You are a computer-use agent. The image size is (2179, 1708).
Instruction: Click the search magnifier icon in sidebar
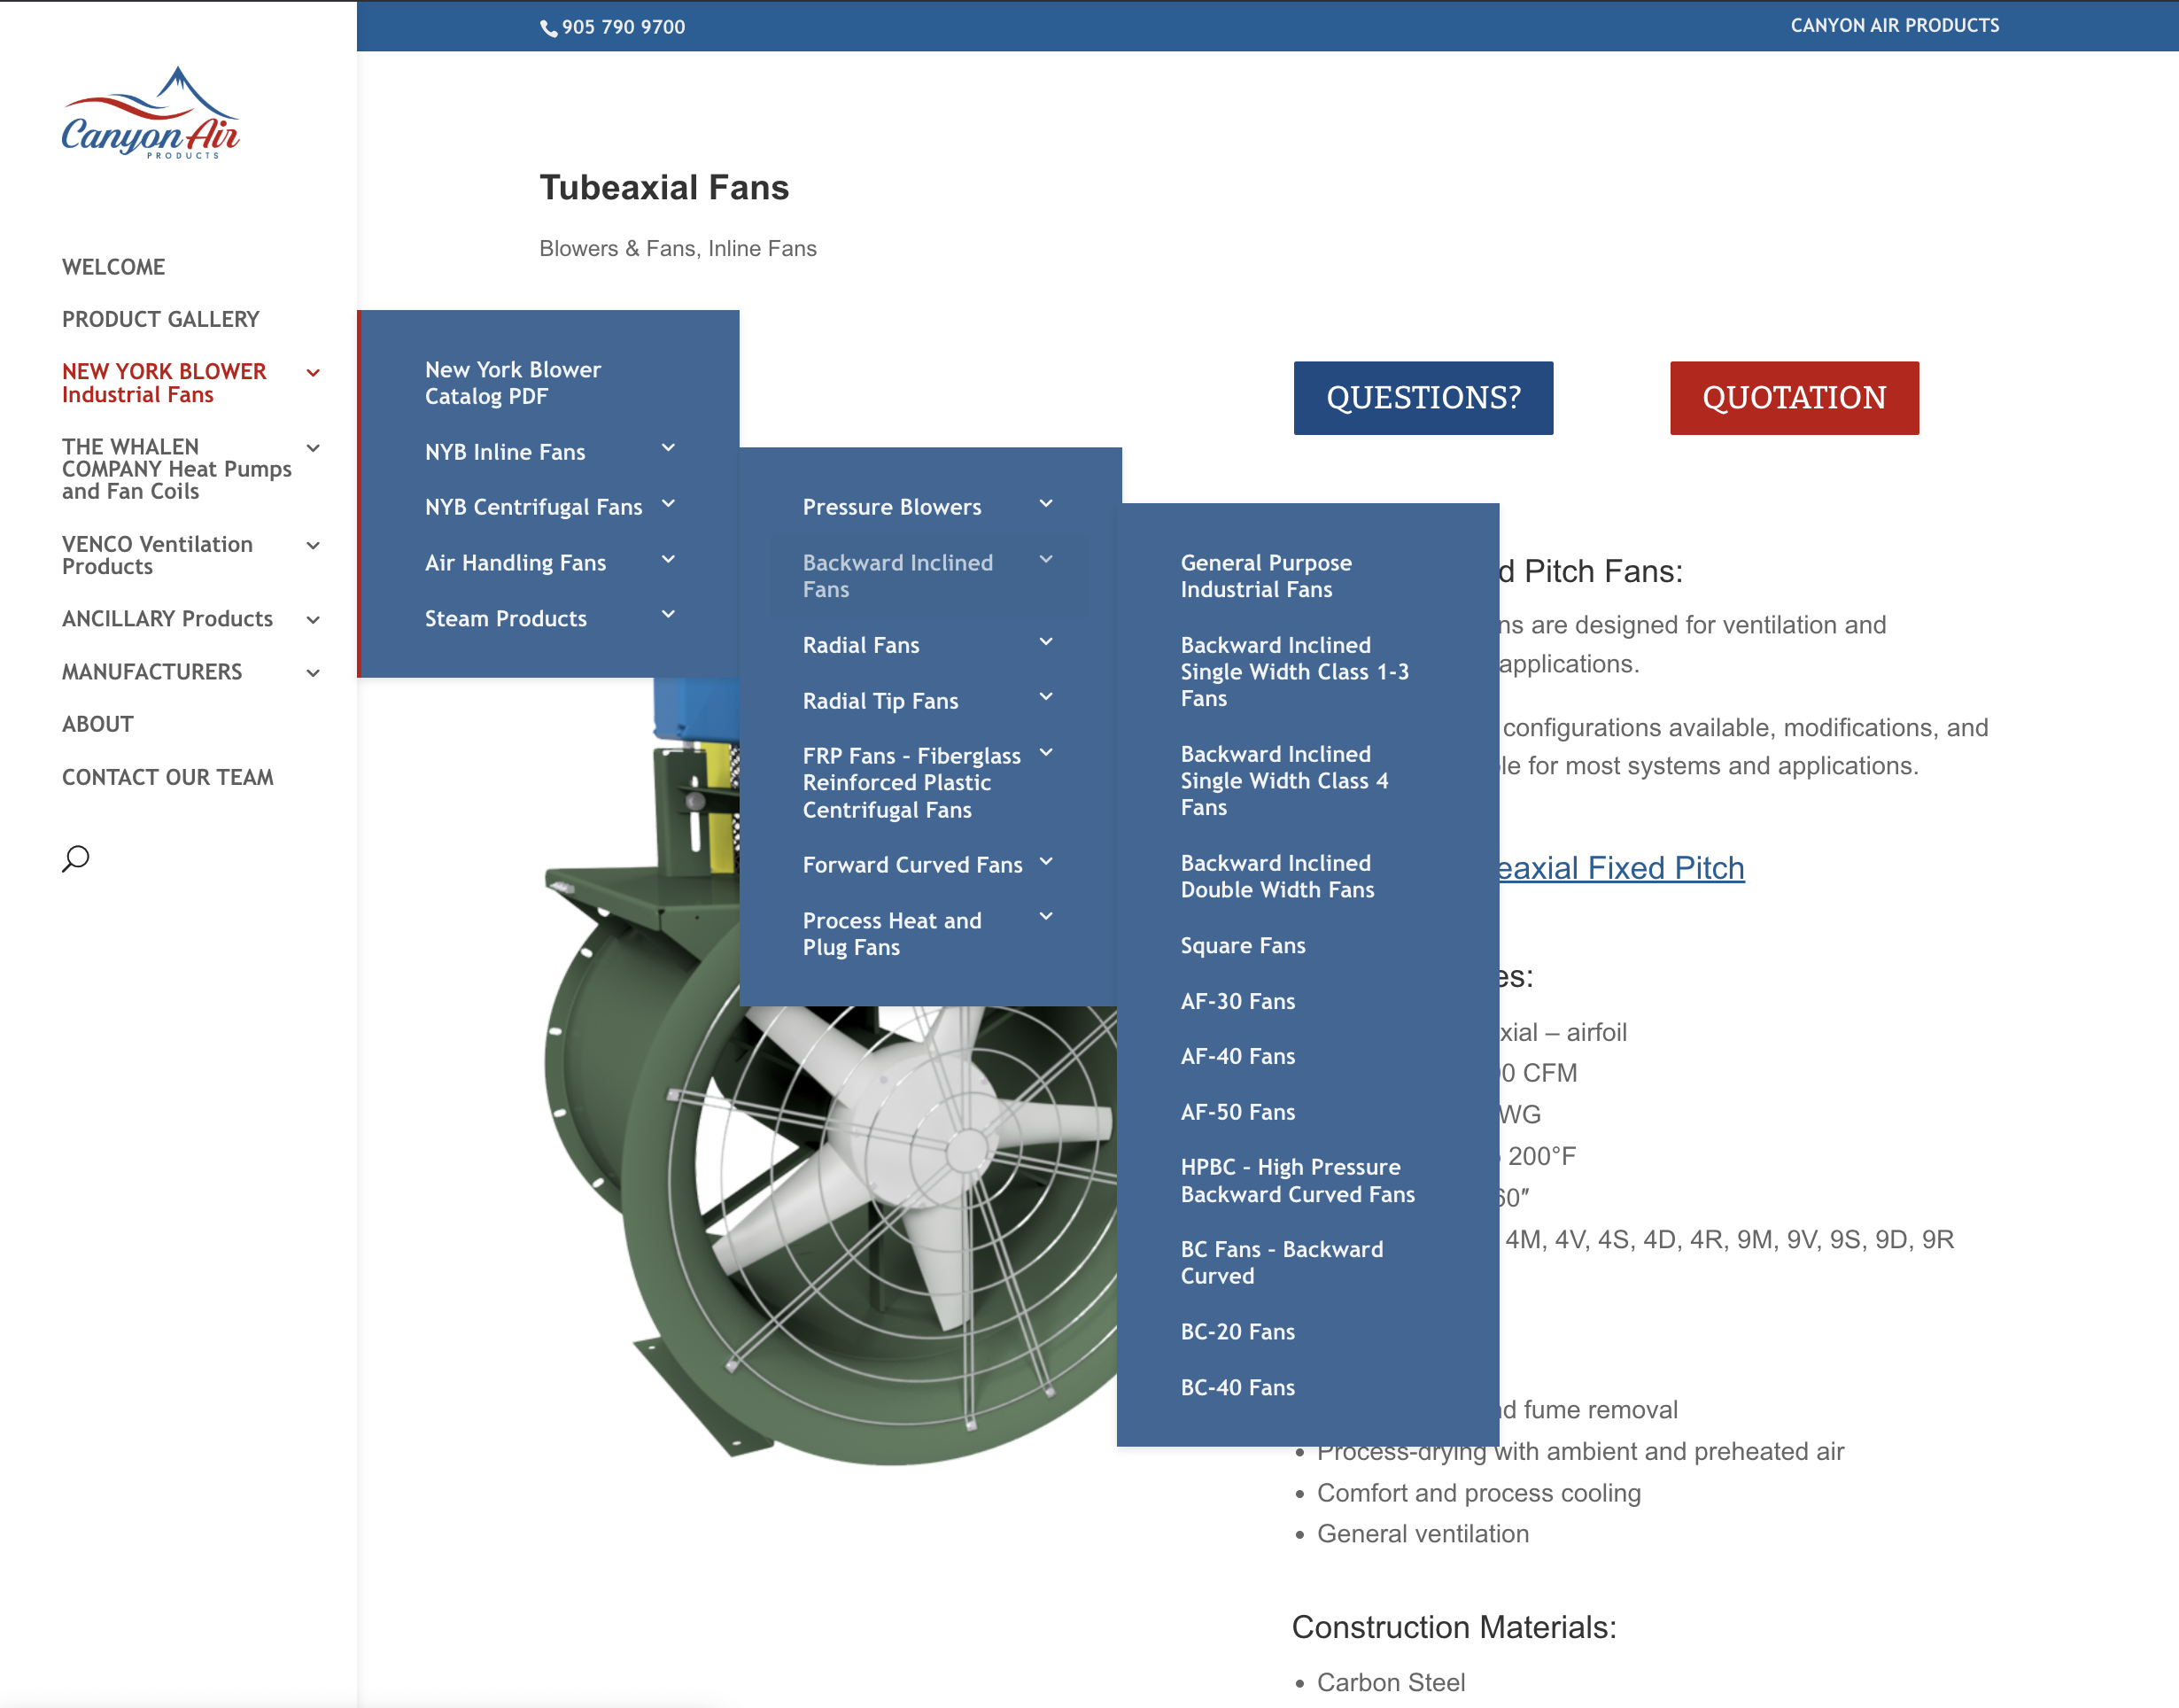coord(76,858)
